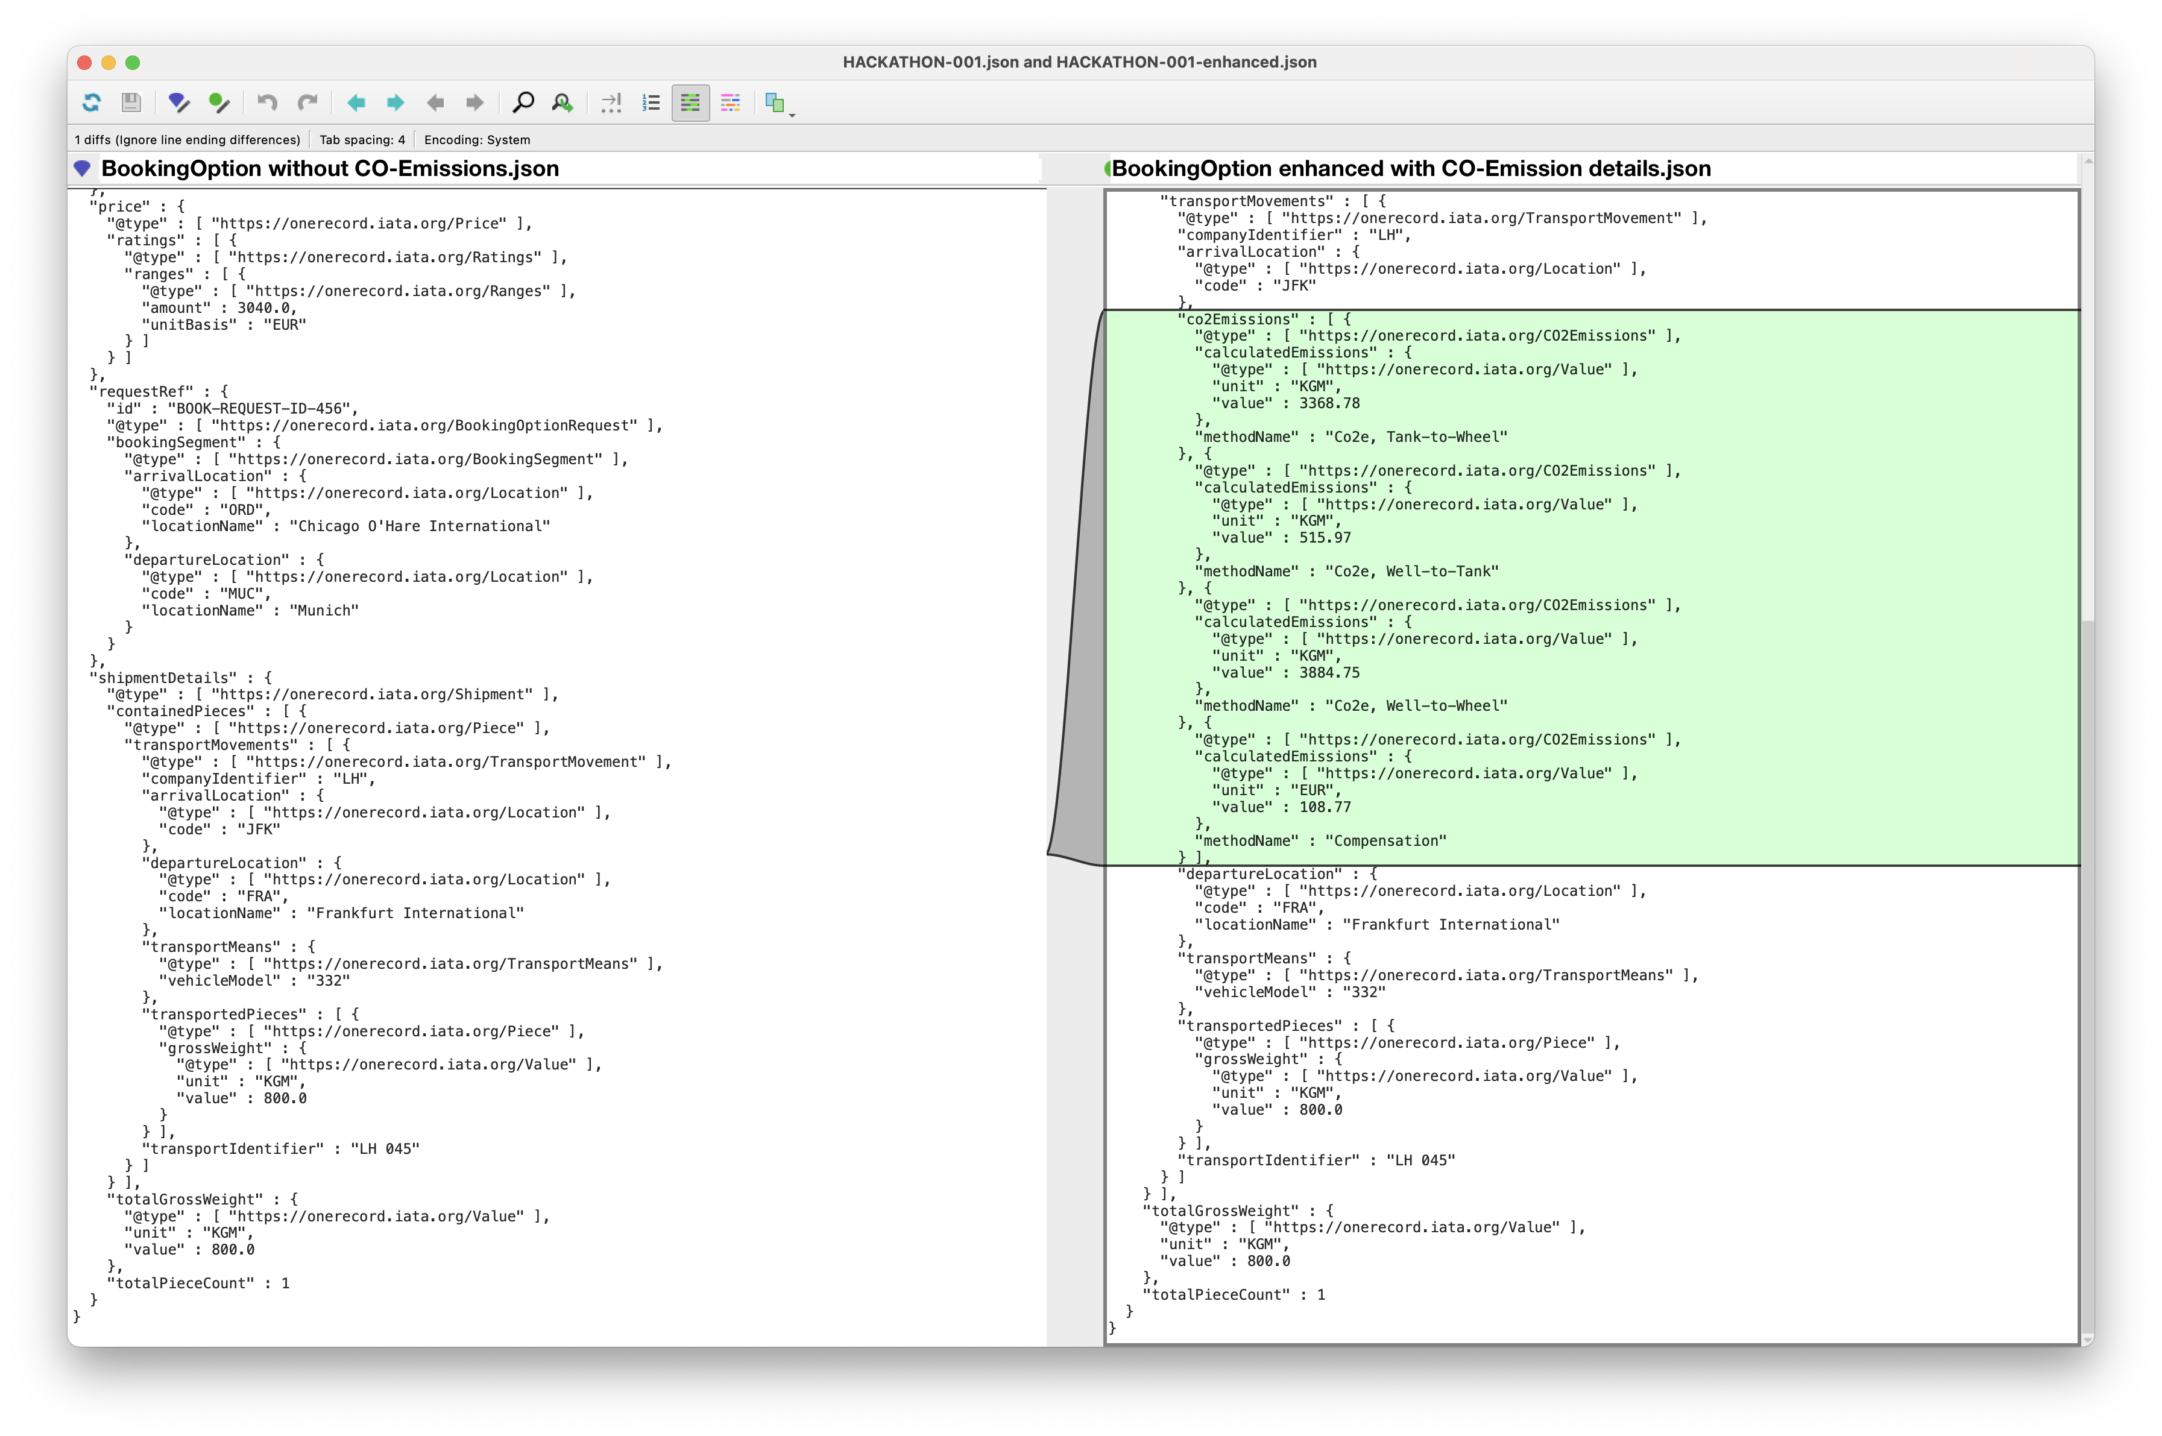
Task: Click the redo arrow icon
Action: pos(307,102)
